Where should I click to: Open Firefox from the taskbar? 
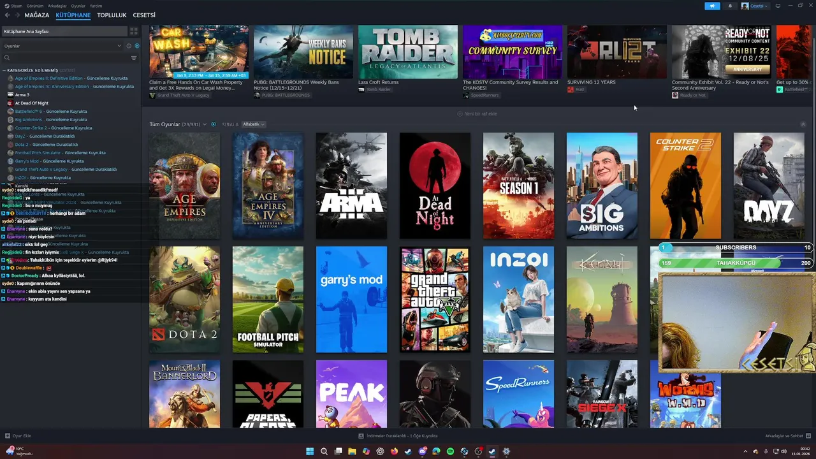click(394, 451)
